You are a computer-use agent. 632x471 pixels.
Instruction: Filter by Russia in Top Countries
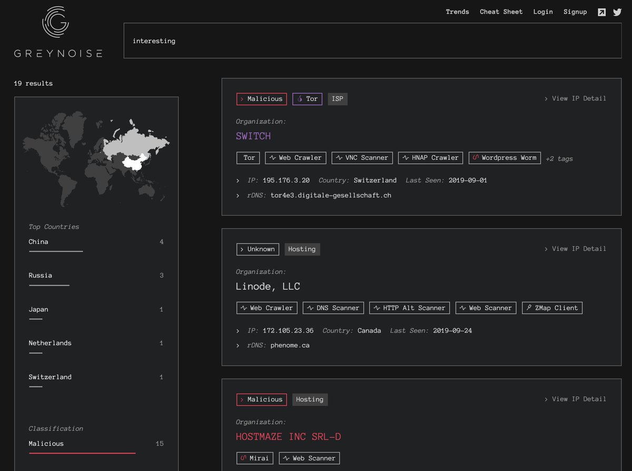point(96,279)
